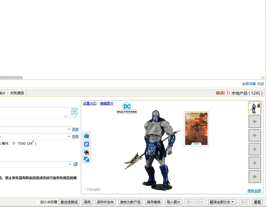This screenshot has height=207, width=267.
Task: Click the 本地产品 (1245) text
Action: pyautogui.click(x=247, y=93)
